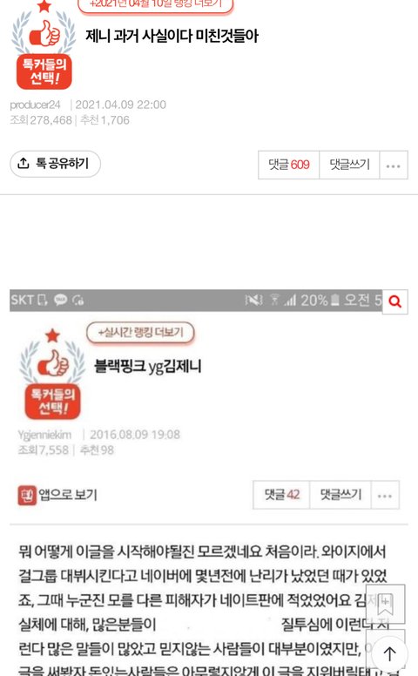
Task: Click the bookmark add icon
Action: pos(385,604)
